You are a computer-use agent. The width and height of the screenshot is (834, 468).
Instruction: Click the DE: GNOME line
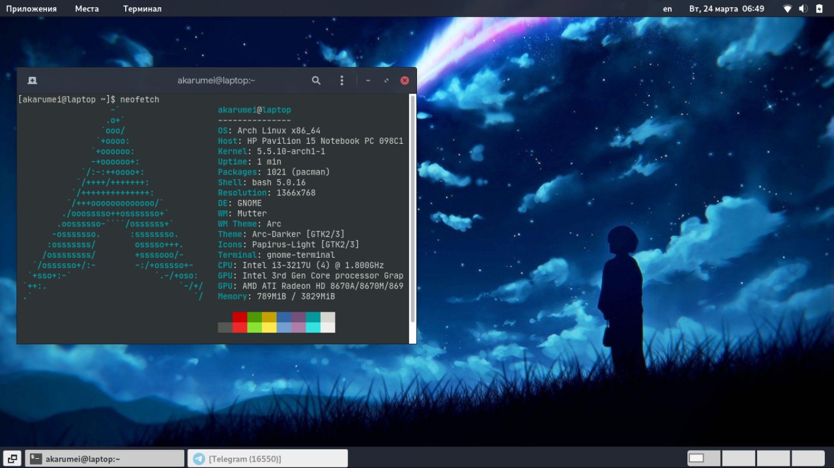click(240, 204)
